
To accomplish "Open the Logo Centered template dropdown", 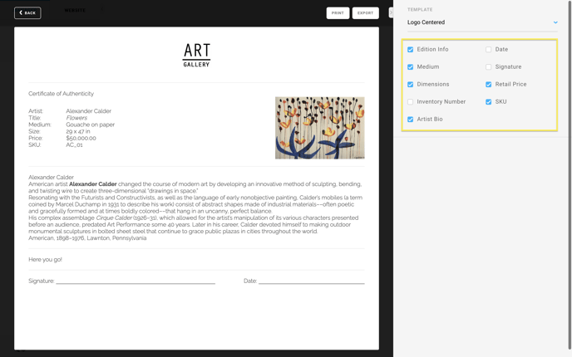I will [482, 22].
